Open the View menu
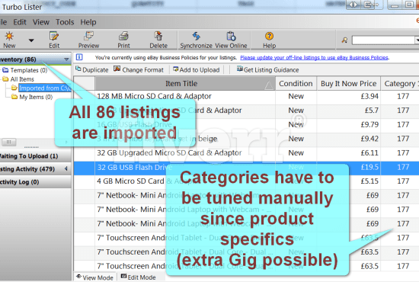The width and height of the screenshot is (419, 282). pyautogui.click(x=41, y=22)
